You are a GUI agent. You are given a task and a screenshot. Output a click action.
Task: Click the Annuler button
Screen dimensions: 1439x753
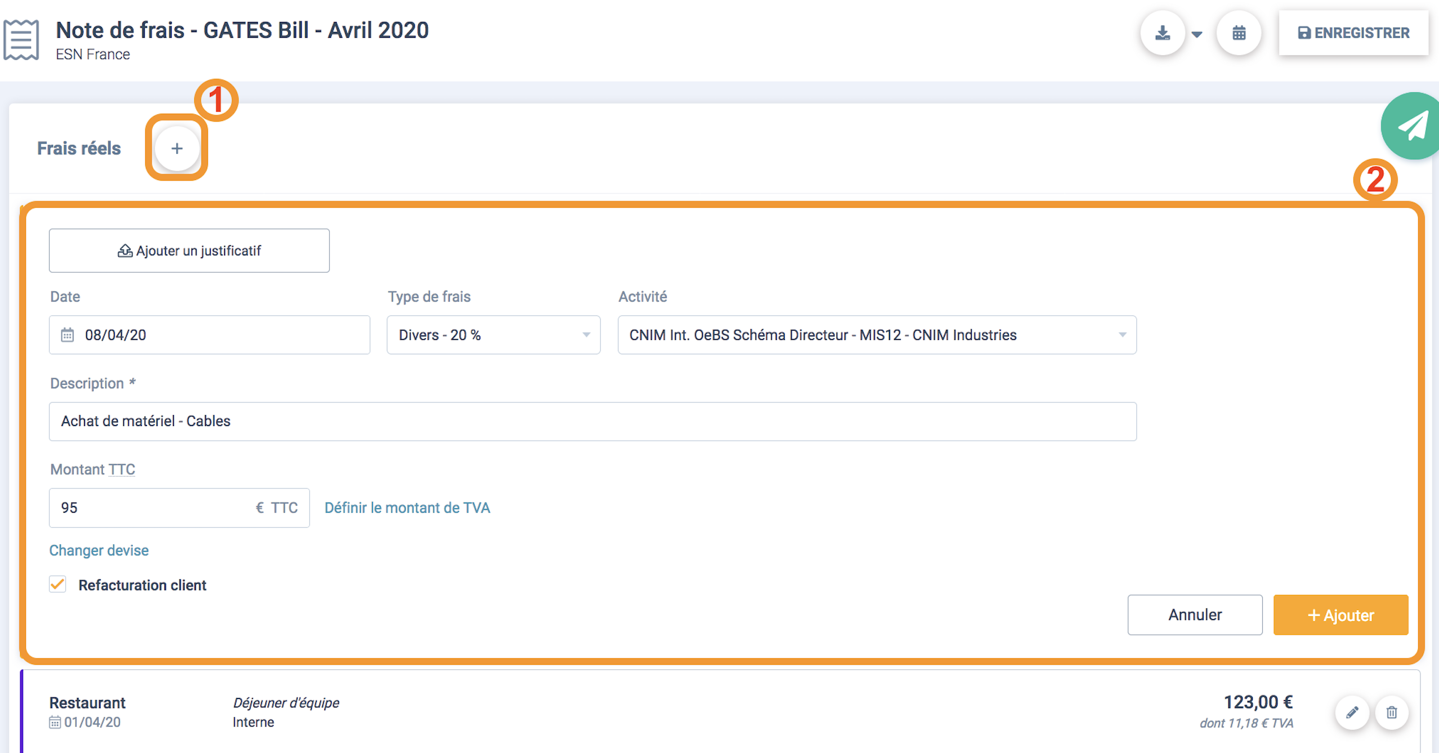pyautogui.click(x=1195, y=615)
